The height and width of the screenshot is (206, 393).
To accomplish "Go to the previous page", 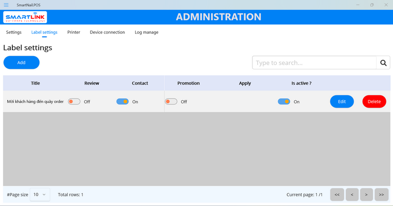I will (x=352, y=194).
